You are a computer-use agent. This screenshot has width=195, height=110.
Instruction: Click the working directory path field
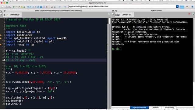122,6
